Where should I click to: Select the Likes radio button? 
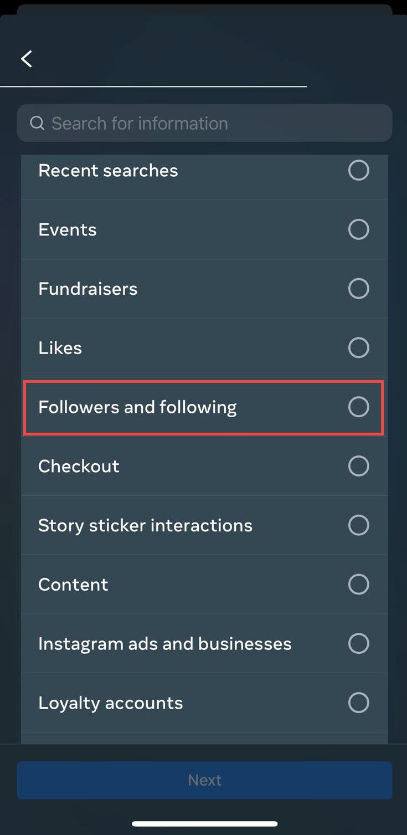click(x=359, y=347)
